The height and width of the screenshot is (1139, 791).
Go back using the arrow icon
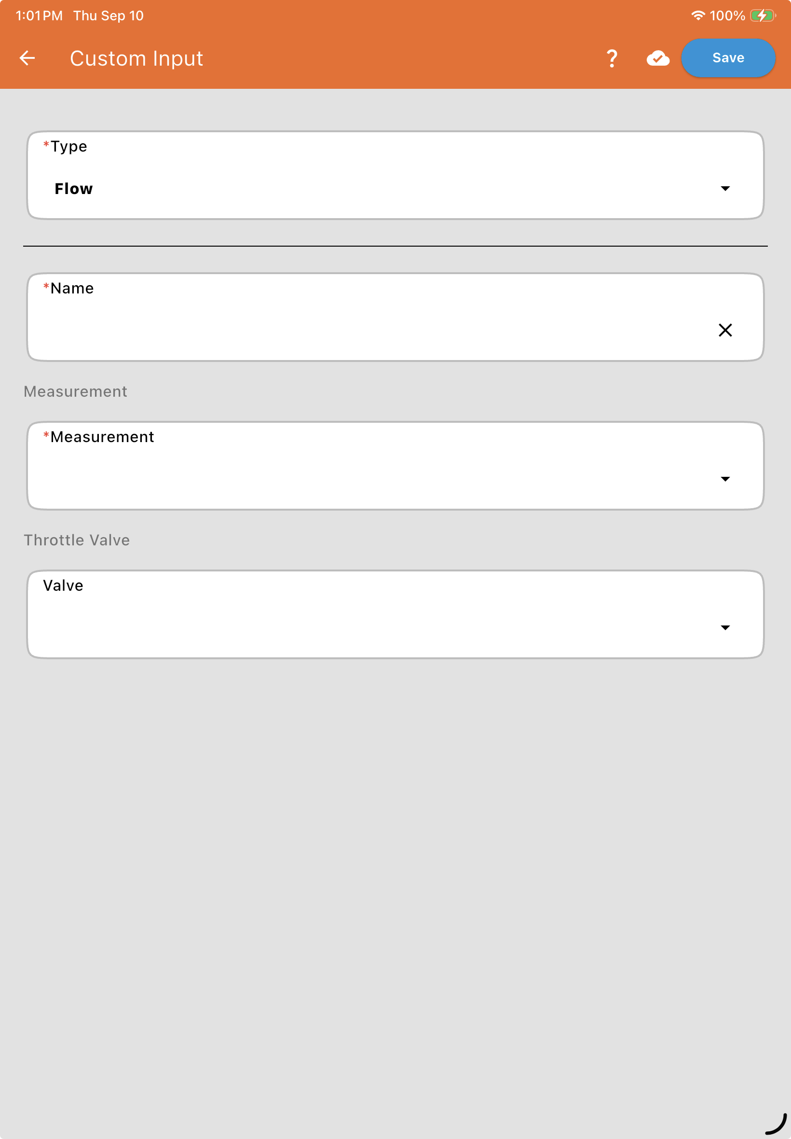27,58
